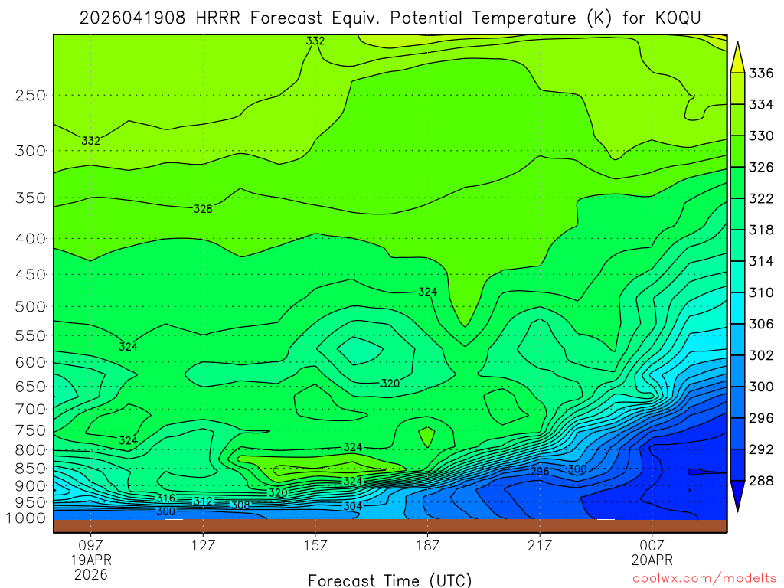This screenshot has width=784, height=588.
Task: Select the 250 pressure level label
Action: [31, 95]
